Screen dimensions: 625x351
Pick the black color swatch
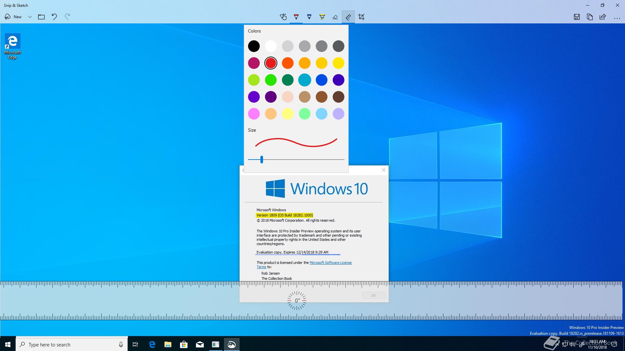tap(254, 46)
